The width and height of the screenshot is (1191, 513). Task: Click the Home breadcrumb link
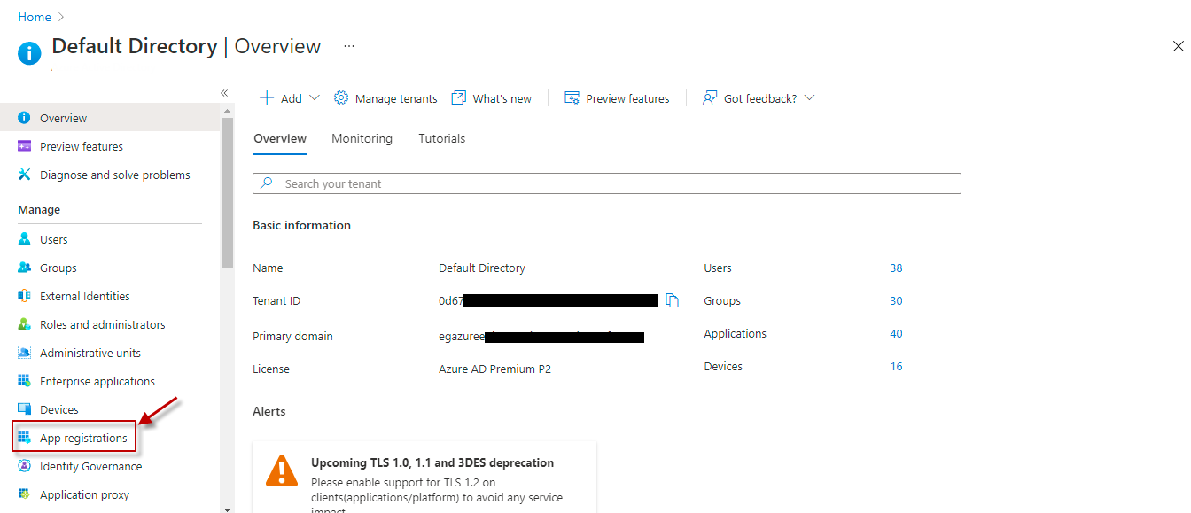pos(35,17)
